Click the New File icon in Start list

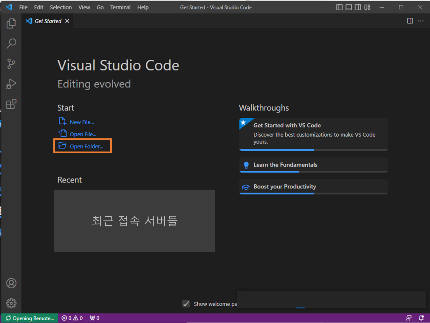[x=62, y=121]
